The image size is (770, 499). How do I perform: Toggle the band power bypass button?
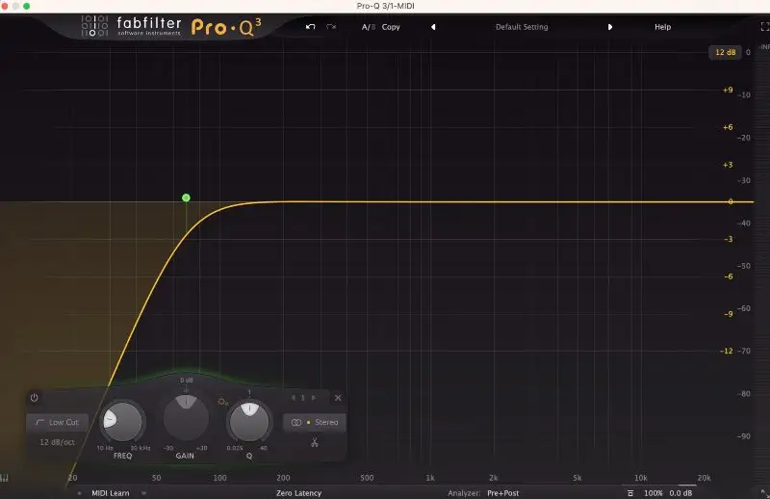tap(35, 397)
